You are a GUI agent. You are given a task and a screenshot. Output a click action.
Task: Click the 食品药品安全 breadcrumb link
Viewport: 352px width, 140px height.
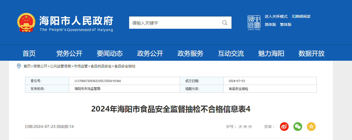pyautogui.click(x=101, y=66)
